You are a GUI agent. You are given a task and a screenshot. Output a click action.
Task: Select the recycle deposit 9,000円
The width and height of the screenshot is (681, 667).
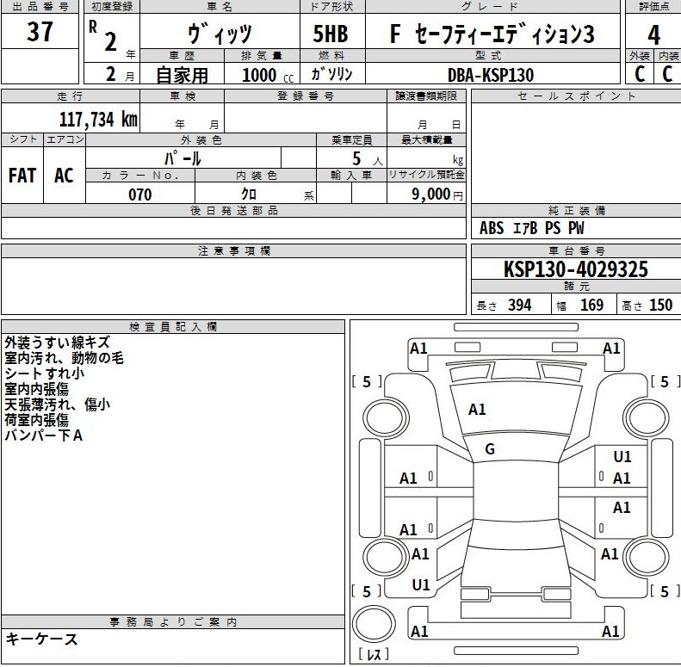click(437, 194)
